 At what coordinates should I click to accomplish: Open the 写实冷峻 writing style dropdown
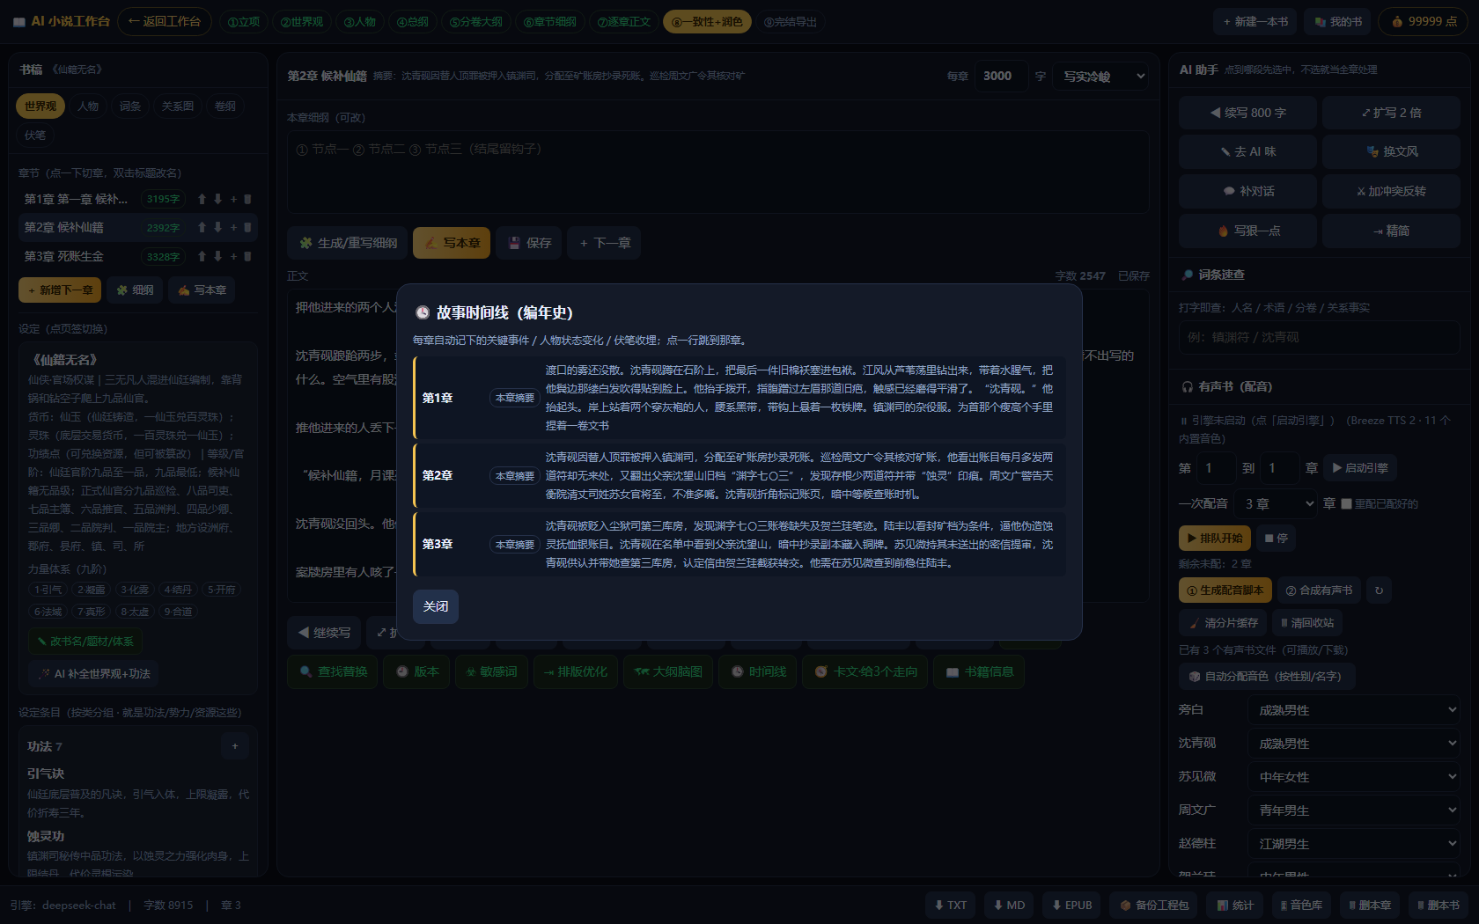pyautogui.click(x=1104, y=77)
